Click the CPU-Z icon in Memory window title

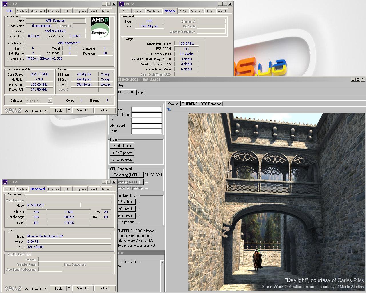click(121, 4)
